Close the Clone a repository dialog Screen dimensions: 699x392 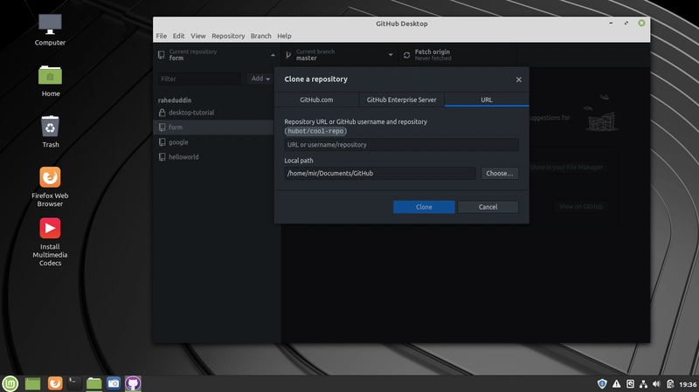point(518,79)
